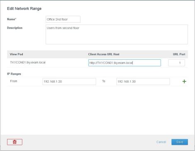Edit the Client Access URL Host field
Image resolution: width=195 pixels, height=151 pixels.
[124, 63]
